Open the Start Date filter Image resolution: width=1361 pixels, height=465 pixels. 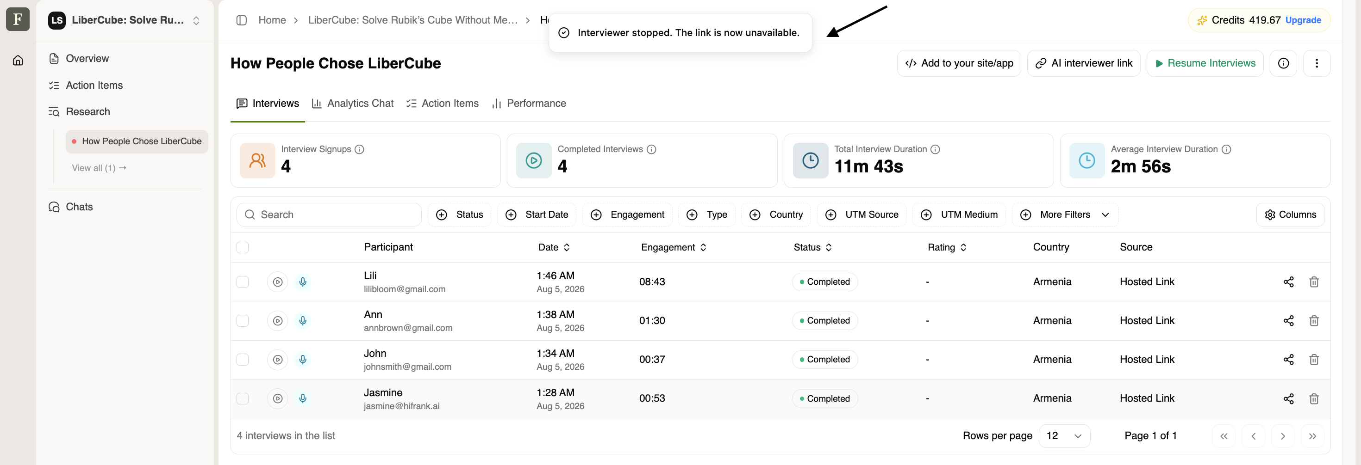[x=536, y=215]
